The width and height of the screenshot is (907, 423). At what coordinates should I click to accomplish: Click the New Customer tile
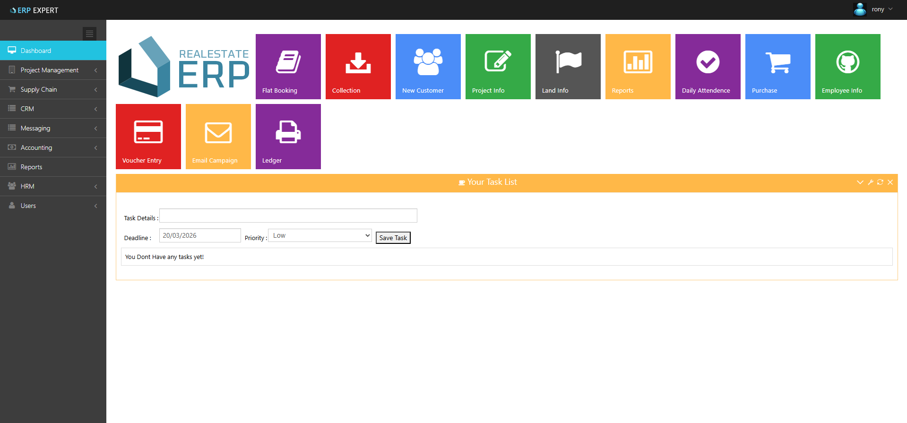[428, 67]
